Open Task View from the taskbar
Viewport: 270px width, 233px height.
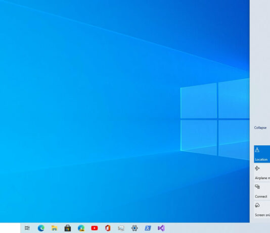pos(27,228)
